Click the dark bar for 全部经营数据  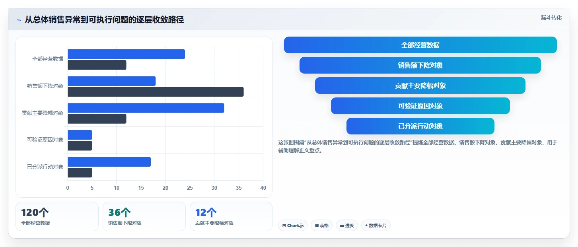tap(97, 65)
